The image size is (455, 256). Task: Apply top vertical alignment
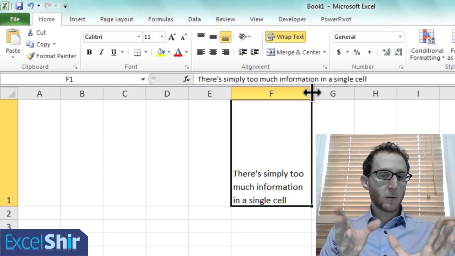[201, 37]
